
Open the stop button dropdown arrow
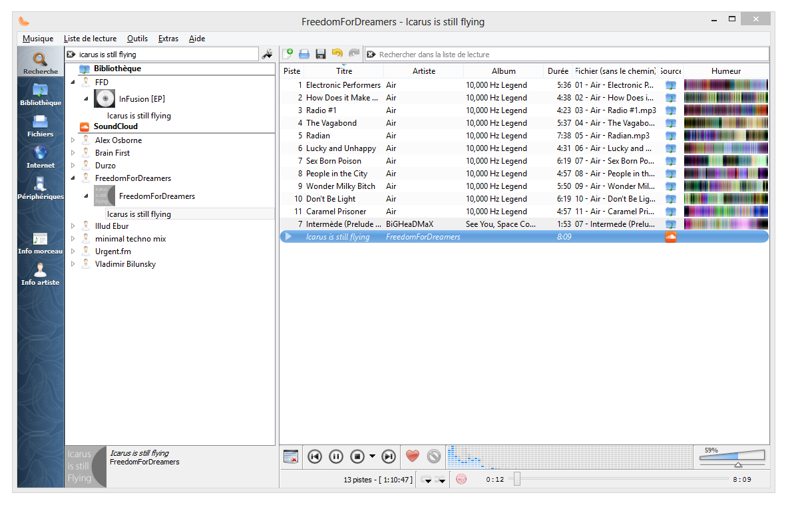tap(372, 456)
